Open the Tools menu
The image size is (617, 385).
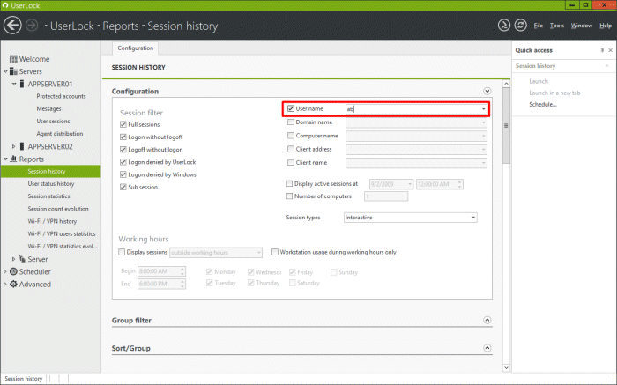click(557, 26)
